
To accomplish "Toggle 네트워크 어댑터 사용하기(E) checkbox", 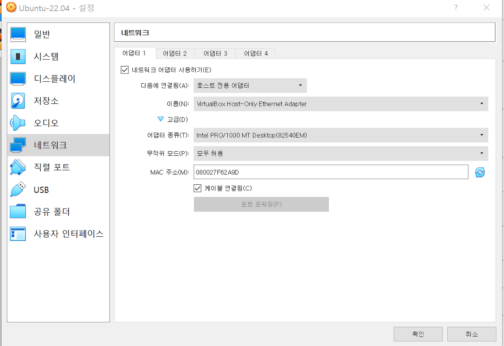I will (125, 70).
